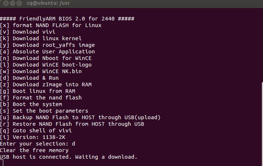
Task: Click the blinking cursor block at bottom
Action: (x=1, y=163)
